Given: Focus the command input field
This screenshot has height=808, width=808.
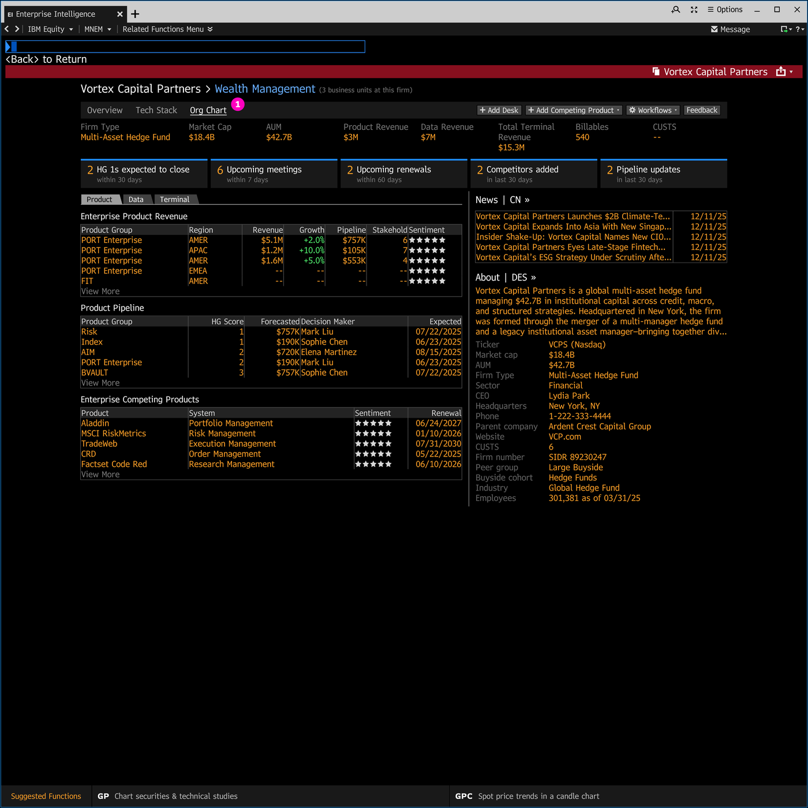Looking at the screenshot, I should point(185,47).
